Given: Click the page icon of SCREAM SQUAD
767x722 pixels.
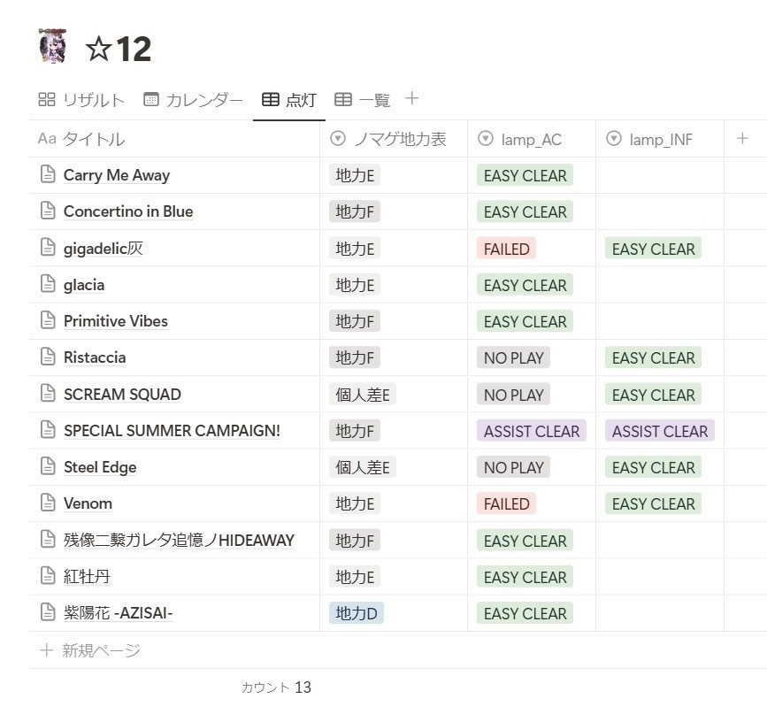Looking at the screenshot, I should 48,393.
